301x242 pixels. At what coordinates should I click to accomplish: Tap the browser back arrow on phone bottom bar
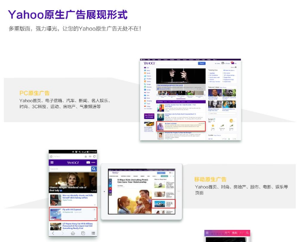point(53,233)
